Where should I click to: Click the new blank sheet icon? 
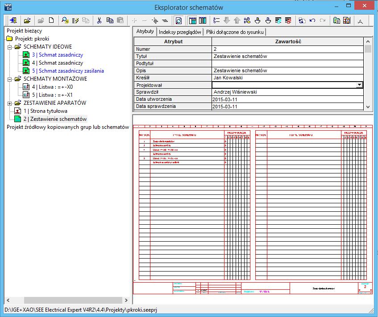(x=51, y=21)
